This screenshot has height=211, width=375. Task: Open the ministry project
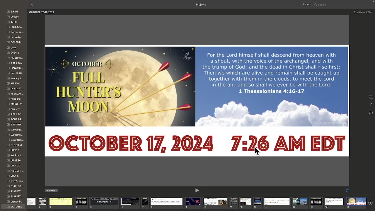(15, 109)
